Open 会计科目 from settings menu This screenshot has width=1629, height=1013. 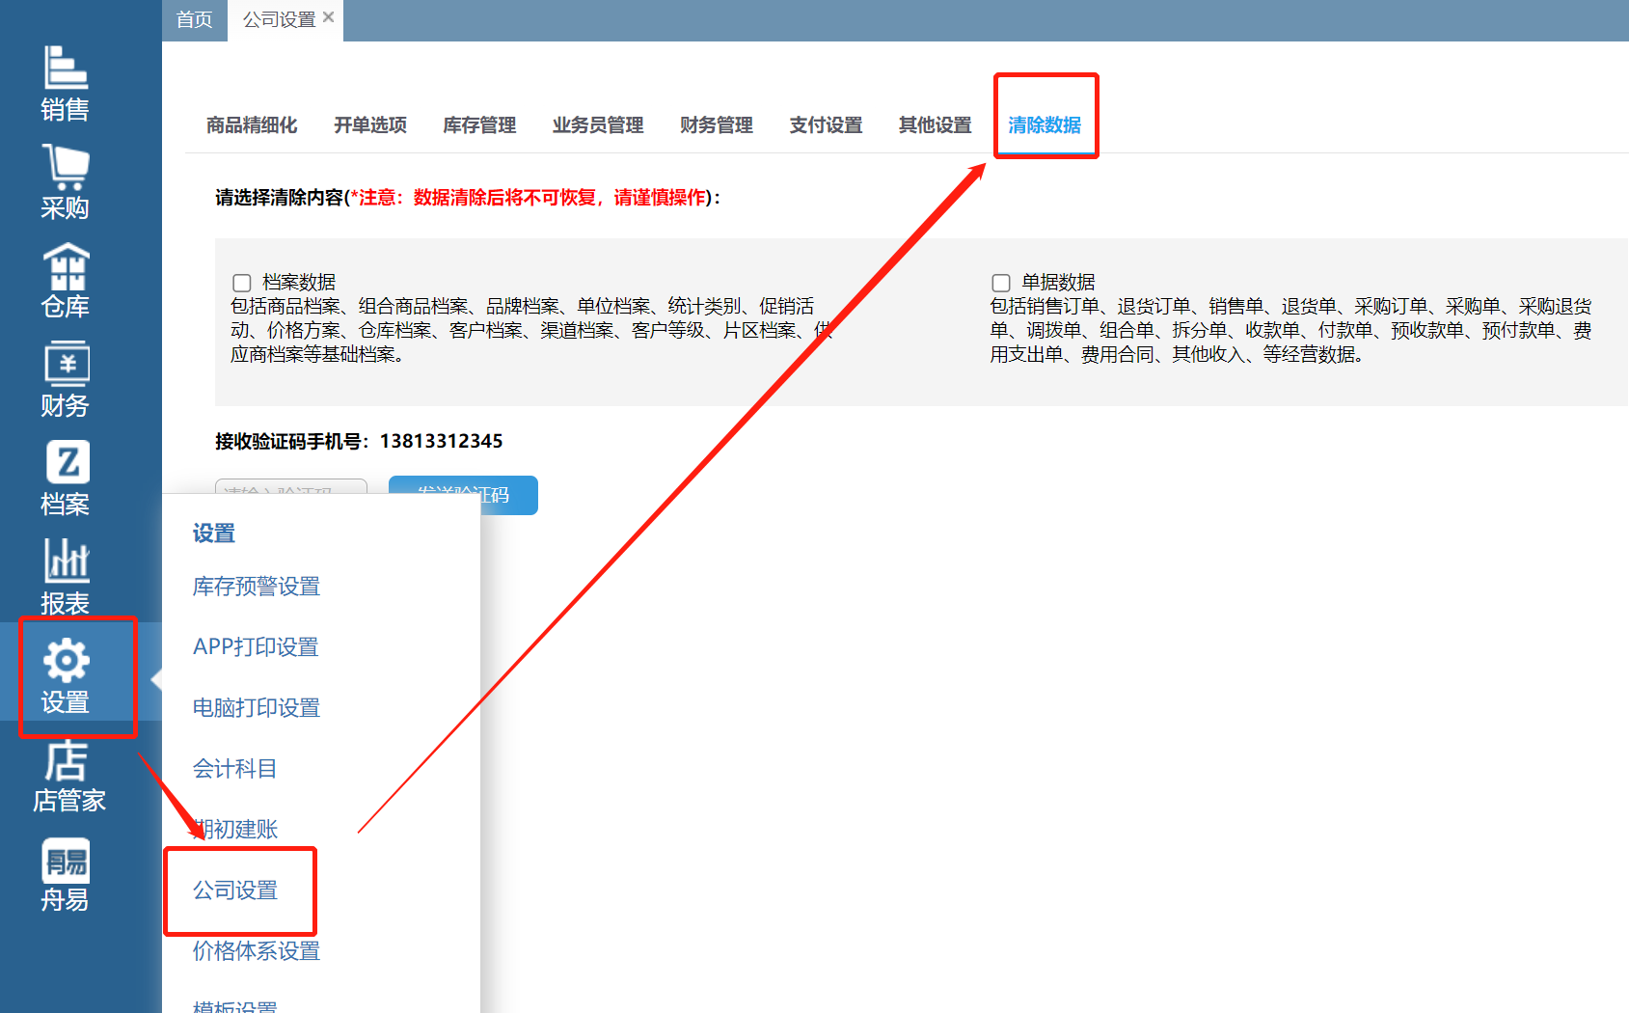[x=234, y=769]
